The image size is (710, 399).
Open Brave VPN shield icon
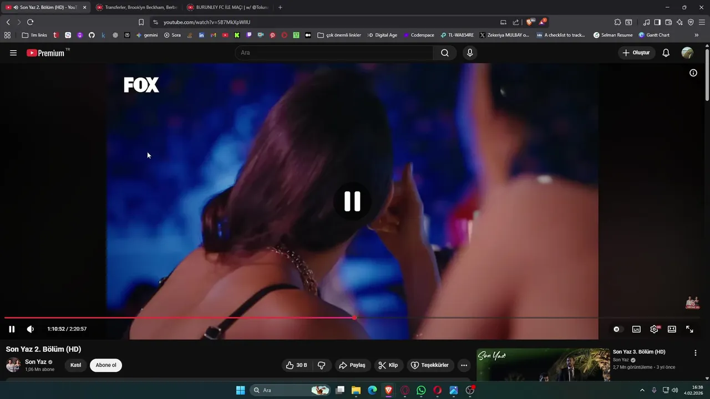[691, 22]
